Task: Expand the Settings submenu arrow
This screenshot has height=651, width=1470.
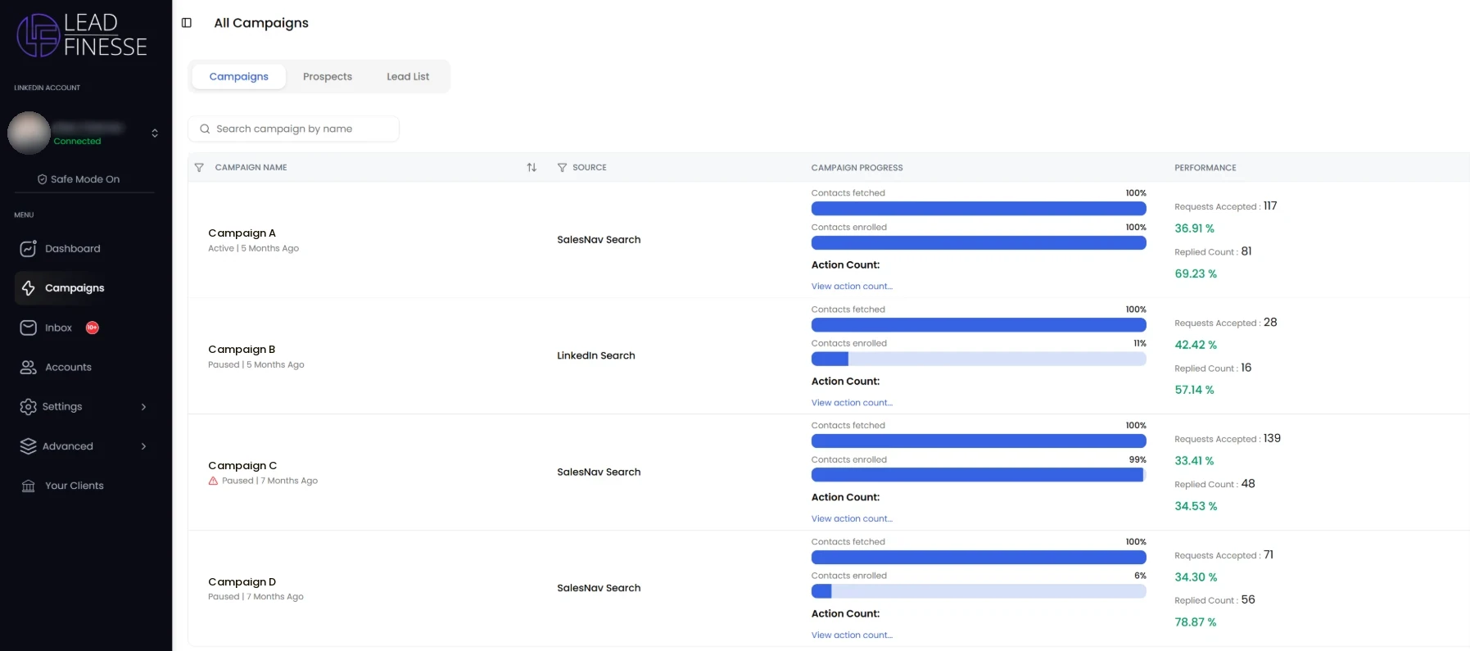Action: (144, 406)
